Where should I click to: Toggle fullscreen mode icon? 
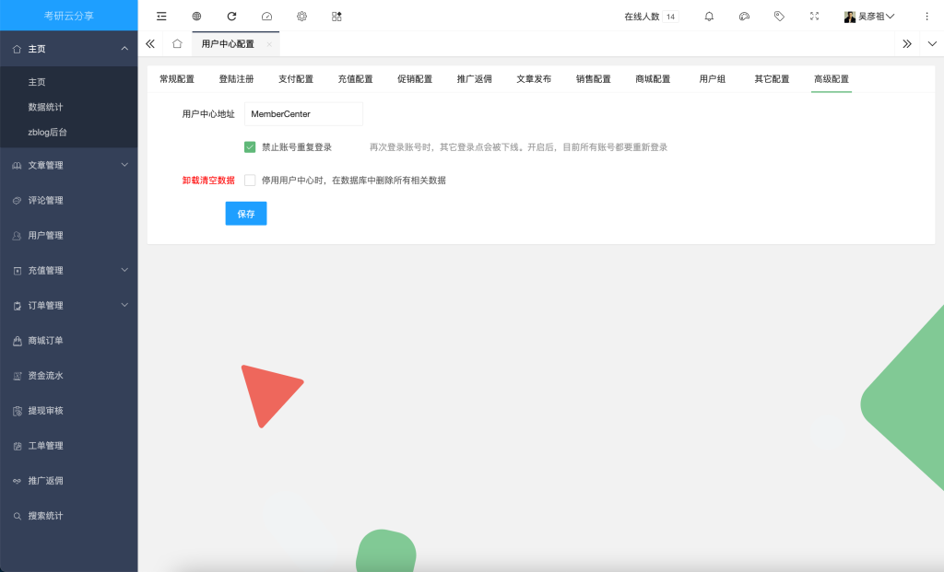tap(814, 16)
